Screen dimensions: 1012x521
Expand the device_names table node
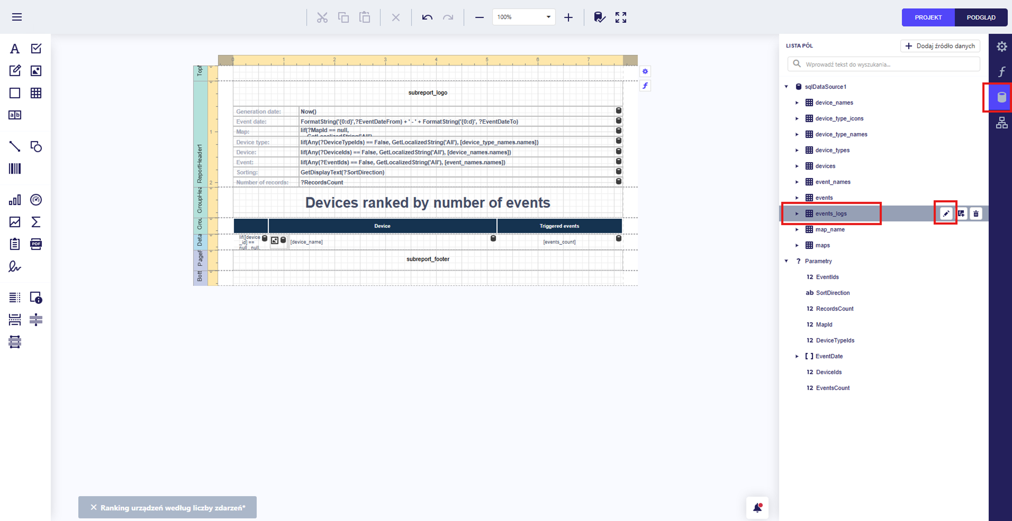797,103
